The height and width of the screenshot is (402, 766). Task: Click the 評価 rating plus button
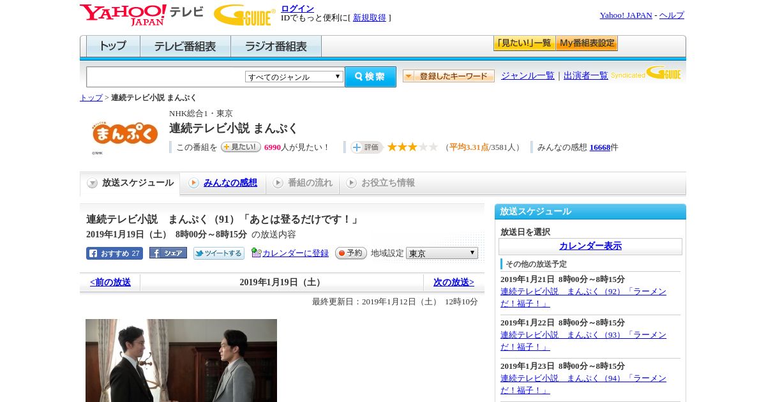[366, 147]
